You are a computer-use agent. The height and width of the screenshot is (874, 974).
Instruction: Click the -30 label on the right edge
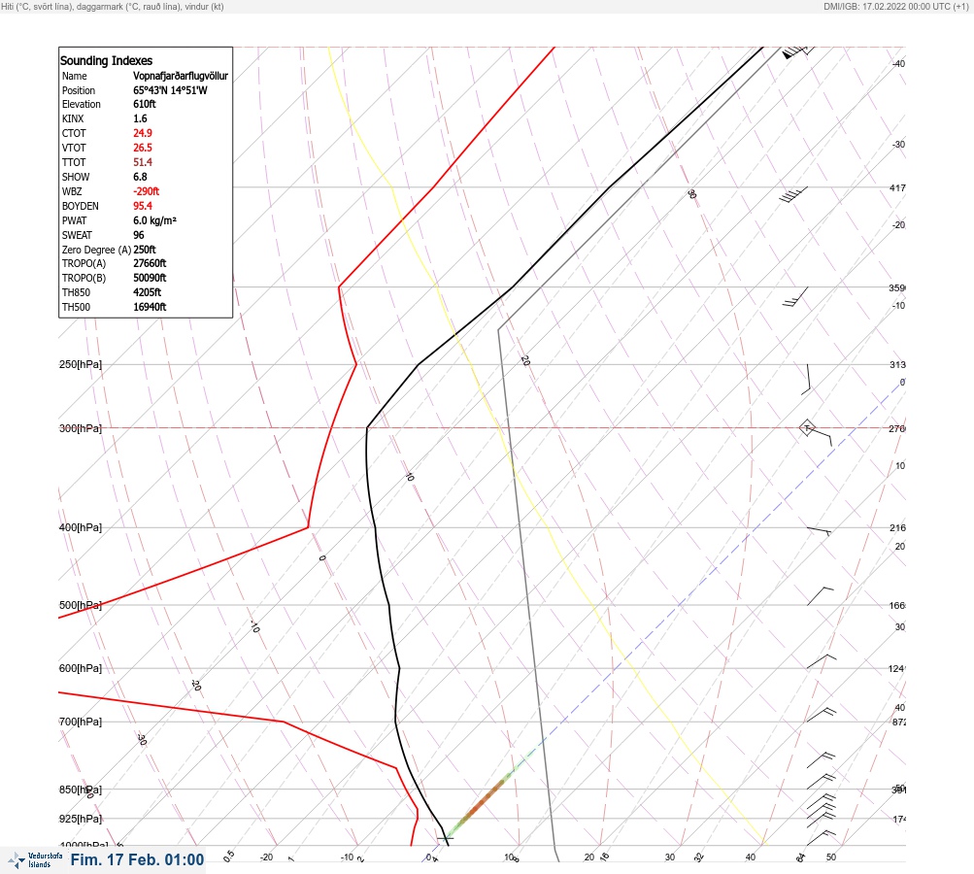coord(899,144)
